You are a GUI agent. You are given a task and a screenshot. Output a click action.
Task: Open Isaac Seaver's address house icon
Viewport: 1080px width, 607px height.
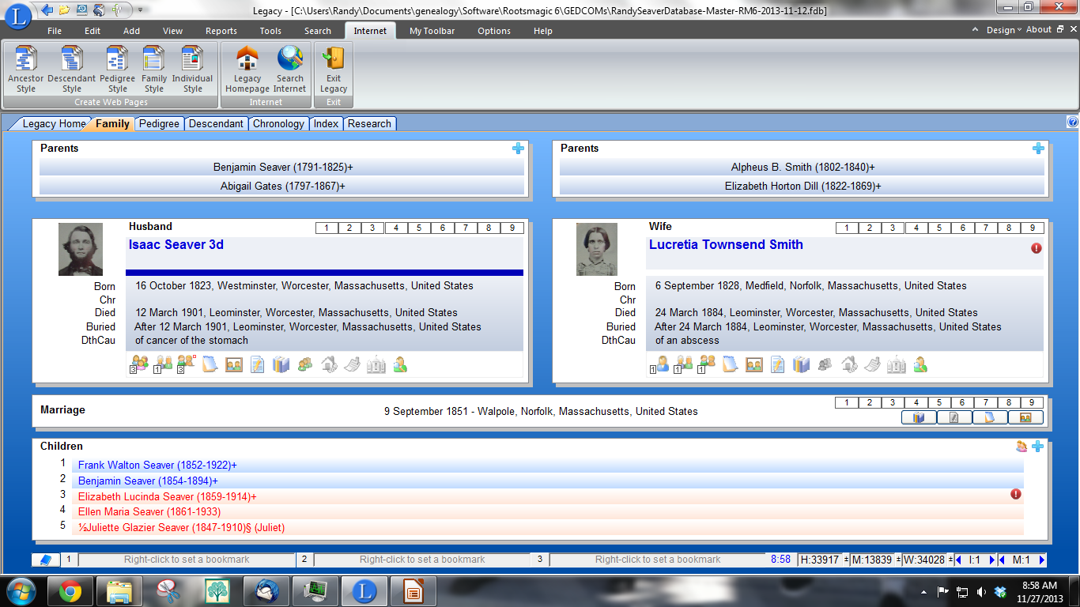tap(329, 364)
